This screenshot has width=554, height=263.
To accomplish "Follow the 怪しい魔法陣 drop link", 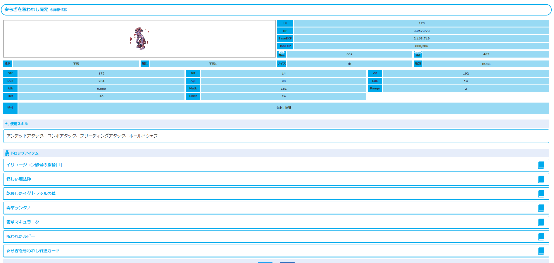I will click(19, 179).
